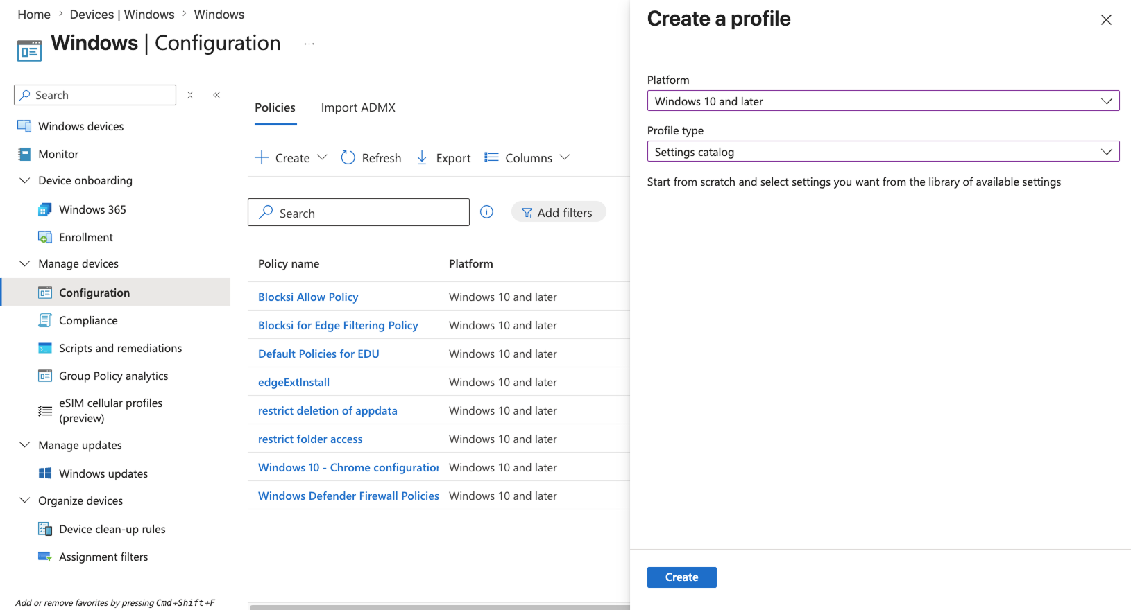Click the Refresh toolbar icon

pos(348,158)
